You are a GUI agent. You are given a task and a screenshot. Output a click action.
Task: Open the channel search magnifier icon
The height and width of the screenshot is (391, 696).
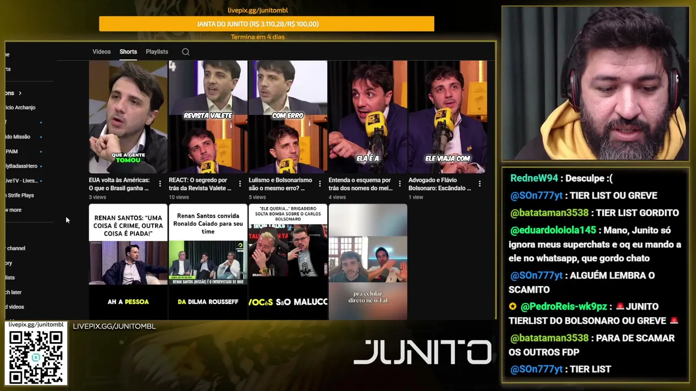pyautogui.click(x=185, y=52)
